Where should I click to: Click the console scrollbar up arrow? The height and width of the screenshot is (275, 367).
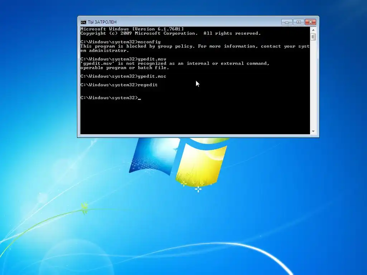tap(313, 30)
